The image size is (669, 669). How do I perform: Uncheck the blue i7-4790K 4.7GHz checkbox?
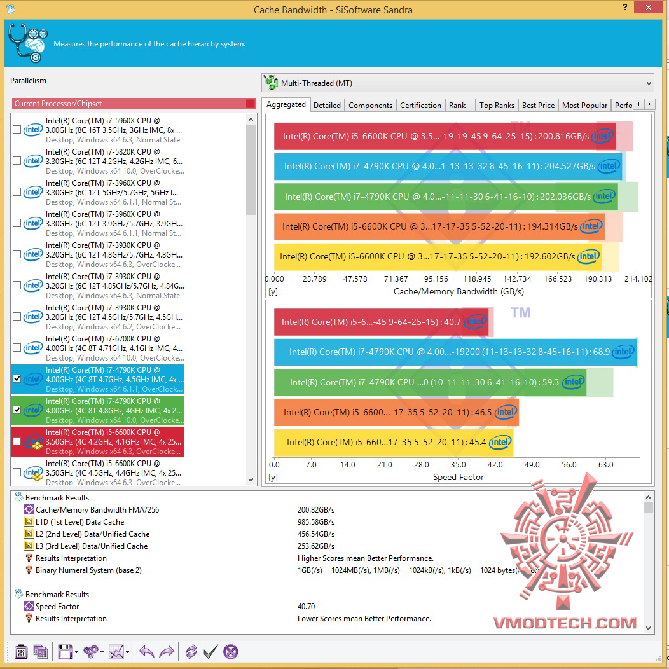(17, 378)
